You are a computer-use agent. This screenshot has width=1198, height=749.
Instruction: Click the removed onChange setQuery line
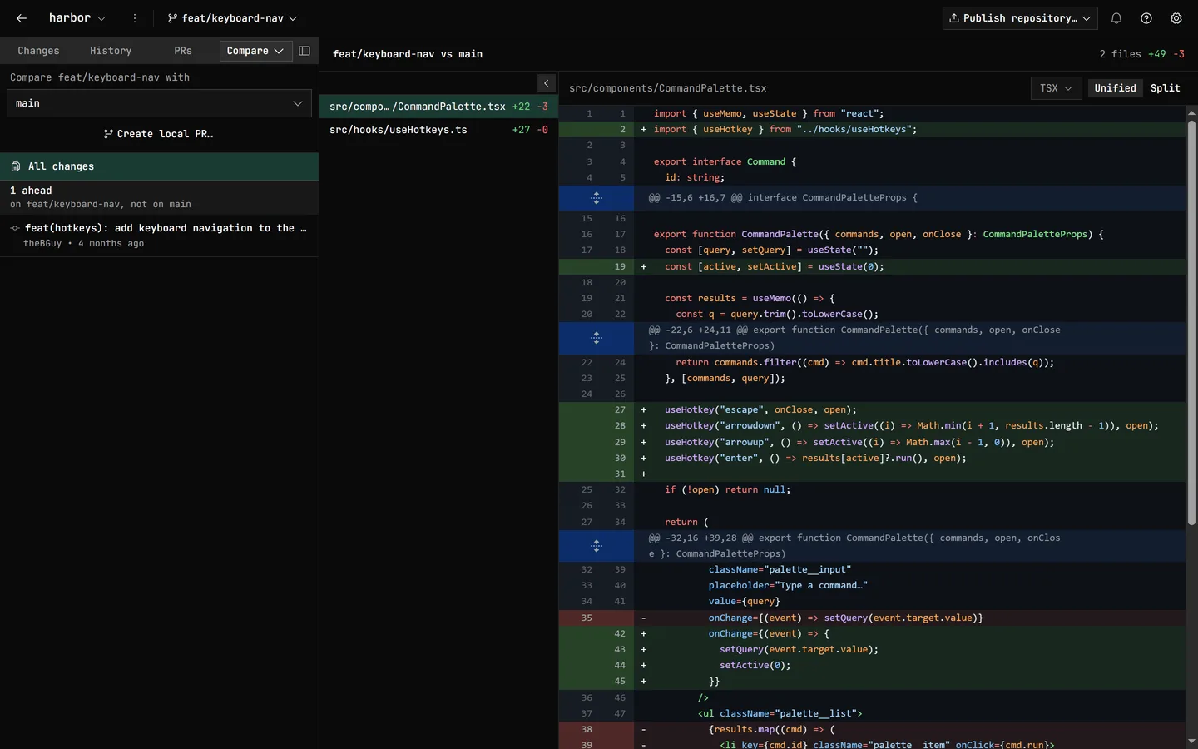(x=872, y=618)
